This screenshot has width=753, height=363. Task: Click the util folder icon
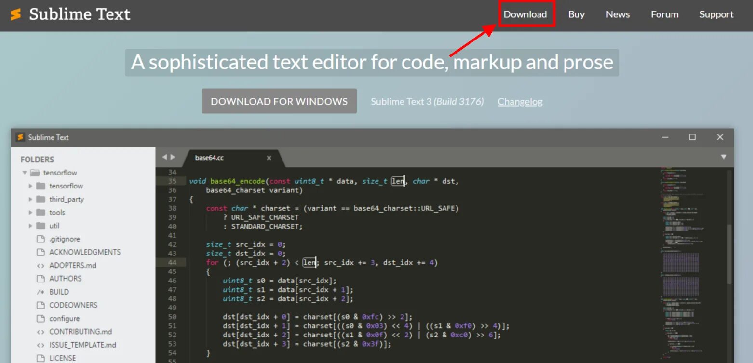[x=40, y=226]
